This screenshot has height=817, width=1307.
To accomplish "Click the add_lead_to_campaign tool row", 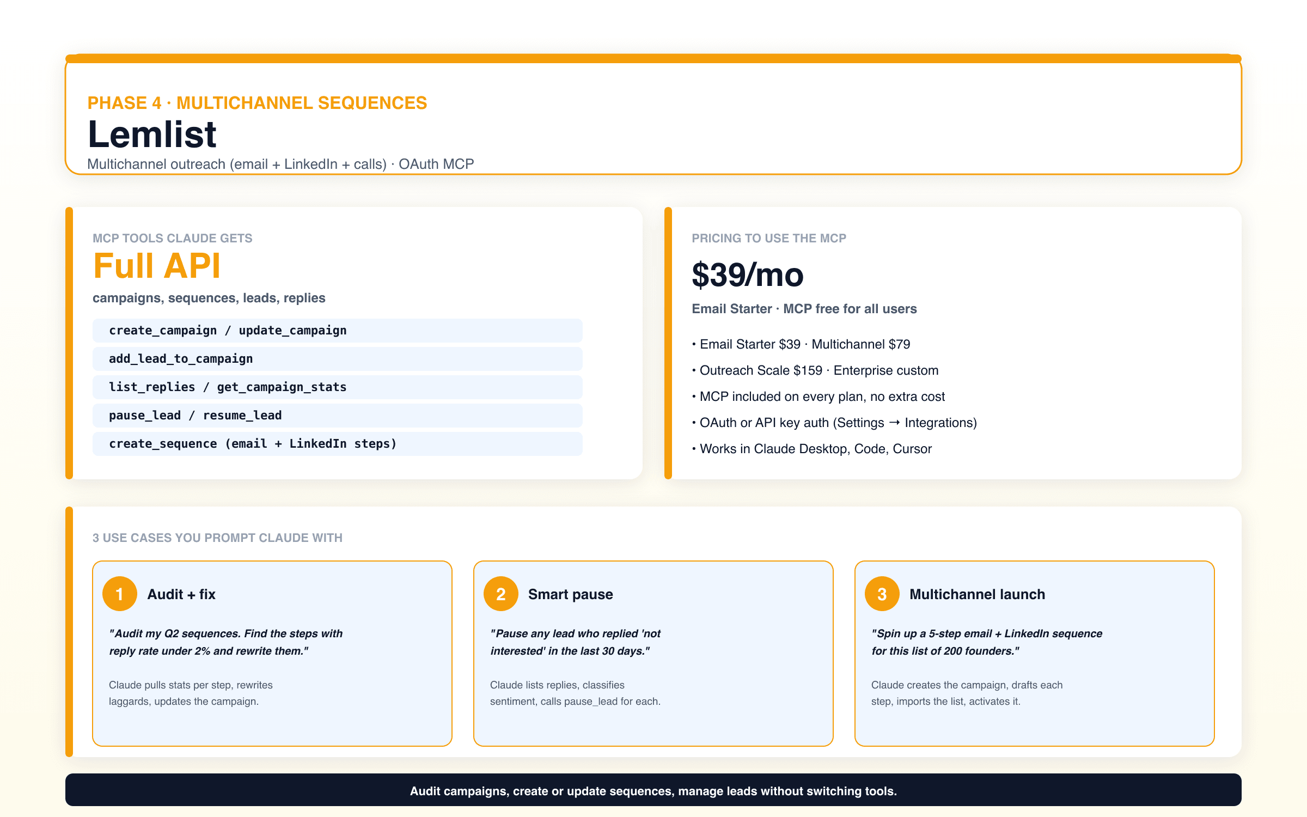I will (337, 359).
